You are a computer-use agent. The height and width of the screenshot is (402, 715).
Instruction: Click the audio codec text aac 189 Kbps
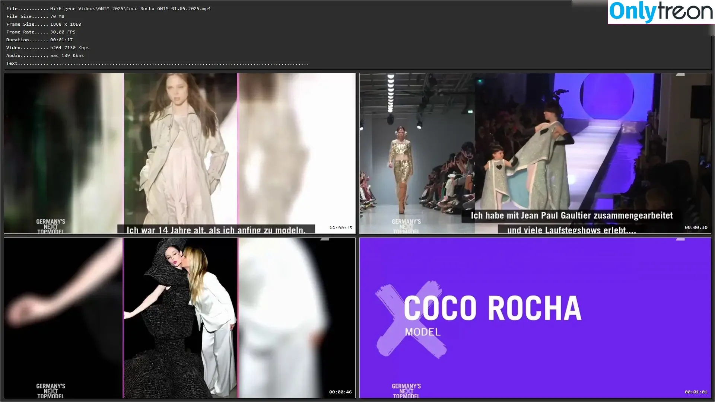coord(67,55)
